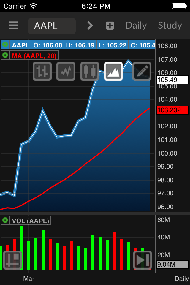Viewport: 190px width, 285px height.
Task: Add a comparison with the plus icon
Action: pos(110,26)
